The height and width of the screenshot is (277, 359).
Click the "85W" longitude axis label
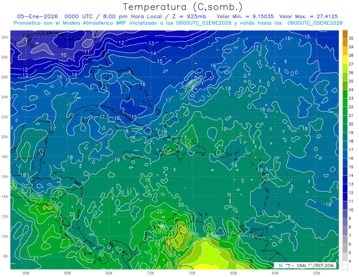pos(67,273)
